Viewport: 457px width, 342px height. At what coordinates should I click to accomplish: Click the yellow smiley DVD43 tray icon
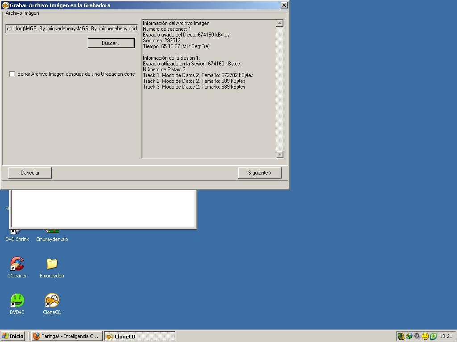[425, 336]
